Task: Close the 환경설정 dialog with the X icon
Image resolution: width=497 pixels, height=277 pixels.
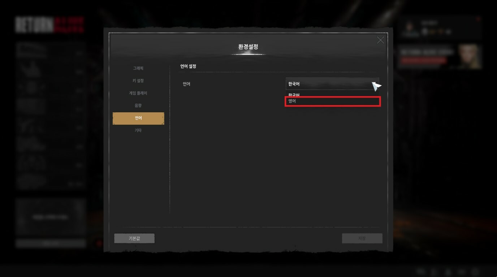Action: [x=380, y=40]
